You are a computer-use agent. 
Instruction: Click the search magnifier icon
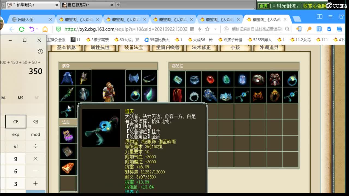287,29
